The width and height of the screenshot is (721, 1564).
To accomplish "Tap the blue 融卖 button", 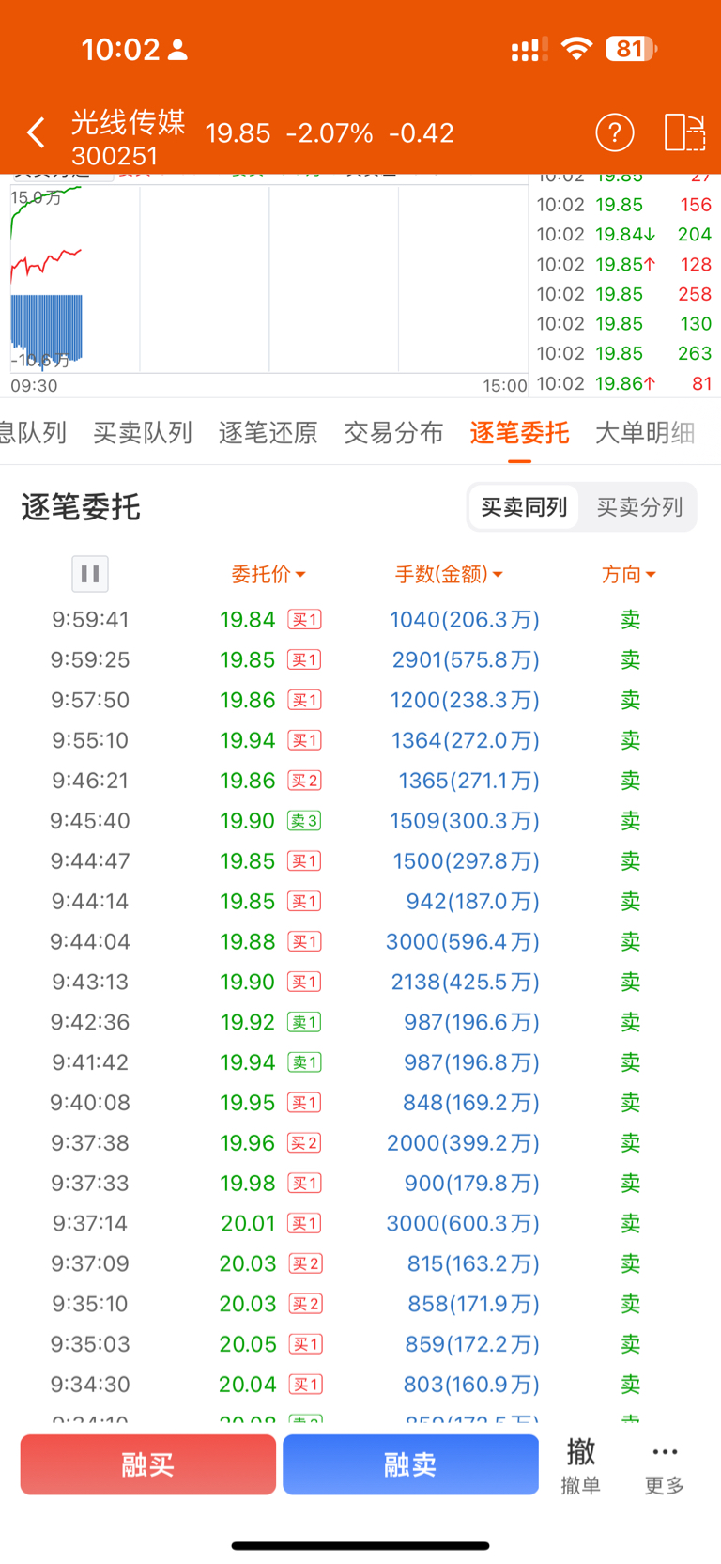I will tap(410, 1464).
